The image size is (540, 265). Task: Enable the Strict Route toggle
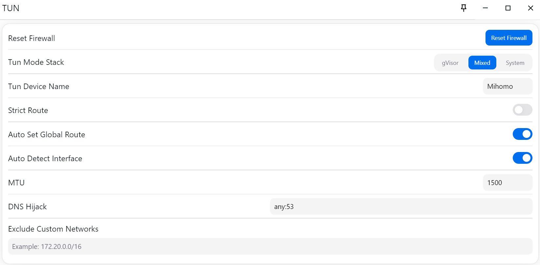[522, 110]
